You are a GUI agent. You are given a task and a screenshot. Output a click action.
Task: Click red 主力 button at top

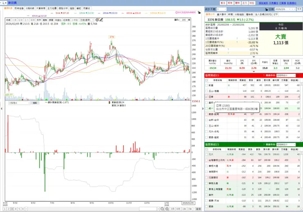pyautogui.click(x=244, y=3)
